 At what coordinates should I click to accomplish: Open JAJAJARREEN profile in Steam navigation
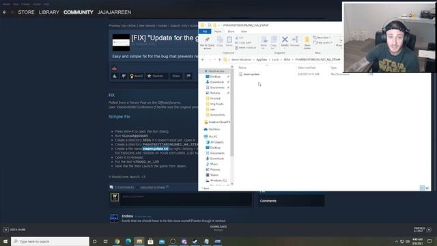(114, 12)
